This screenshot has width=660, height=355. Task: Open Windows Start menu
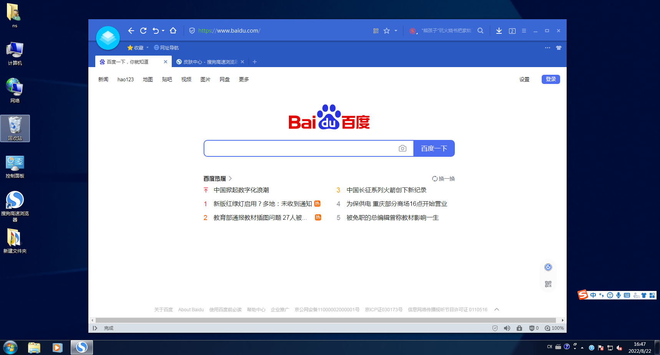tap(10, 348)
